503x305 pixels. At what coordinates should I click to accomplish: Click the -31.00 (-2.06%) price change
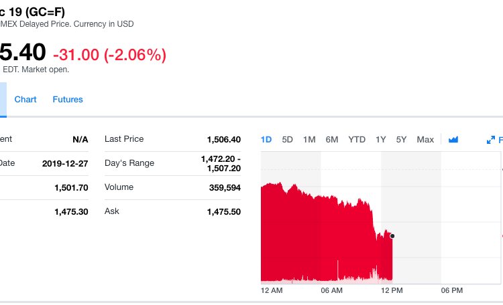click(x=109, y=55)
